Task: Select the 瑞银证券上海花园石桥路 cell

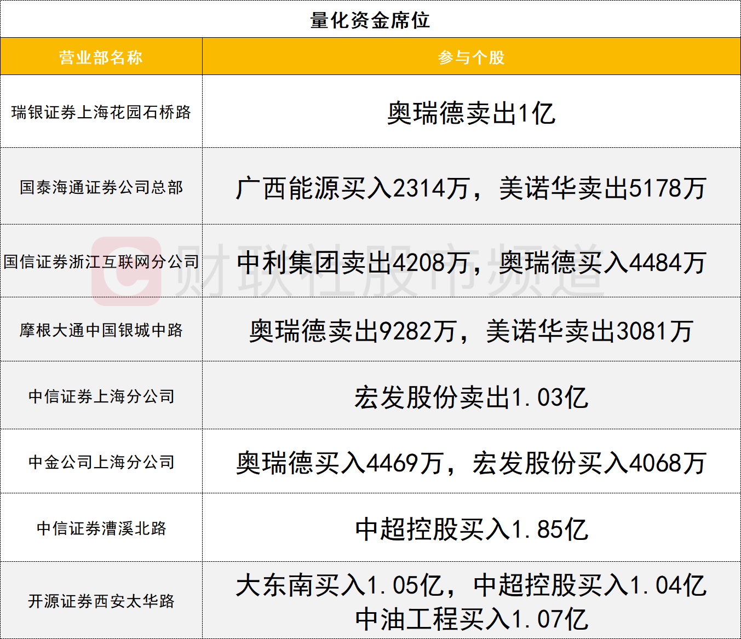Action: (x=101, y=112)
